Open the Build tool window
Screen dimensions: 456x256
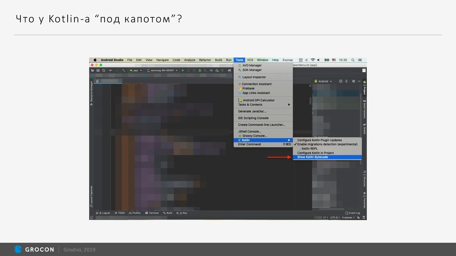pyautogui.click(x=167, y=213)
